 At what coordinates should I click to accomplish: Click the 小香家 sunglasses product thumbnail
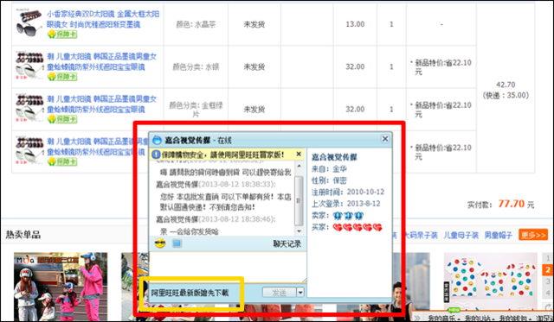click(29, 22)
